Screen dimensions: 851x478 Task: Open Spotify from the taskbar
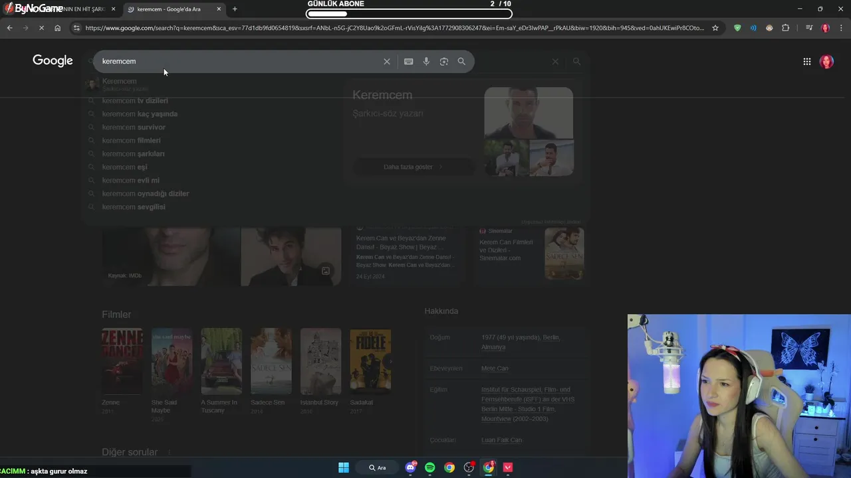(430, 467)
